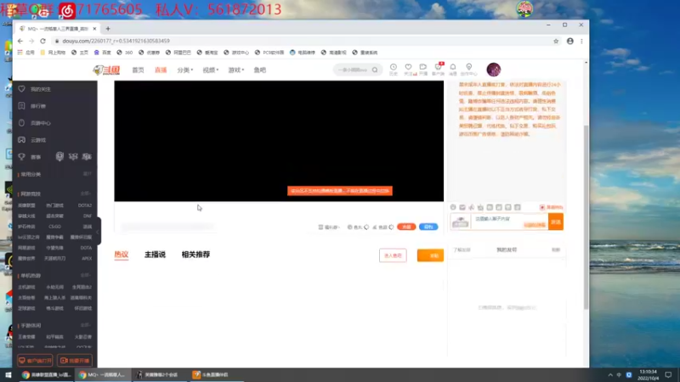This screenshot has width=680, height=382.
Task: Open the 历史 history clock icon
Action: (x=394, y=69)
